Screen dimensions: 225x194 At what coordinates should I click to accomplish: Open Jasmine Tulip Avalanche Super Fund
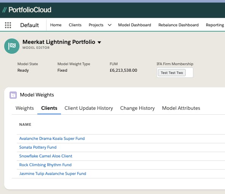(53, 173)
